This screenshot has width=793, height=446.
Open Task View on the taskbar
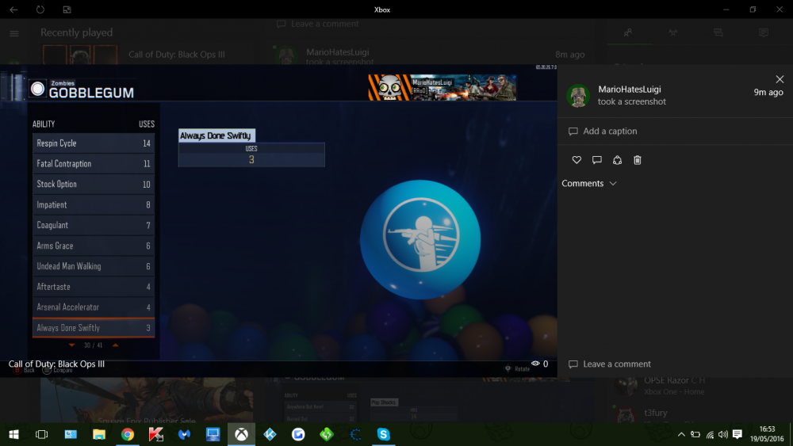pyautogui.click(x=42, y=434)
